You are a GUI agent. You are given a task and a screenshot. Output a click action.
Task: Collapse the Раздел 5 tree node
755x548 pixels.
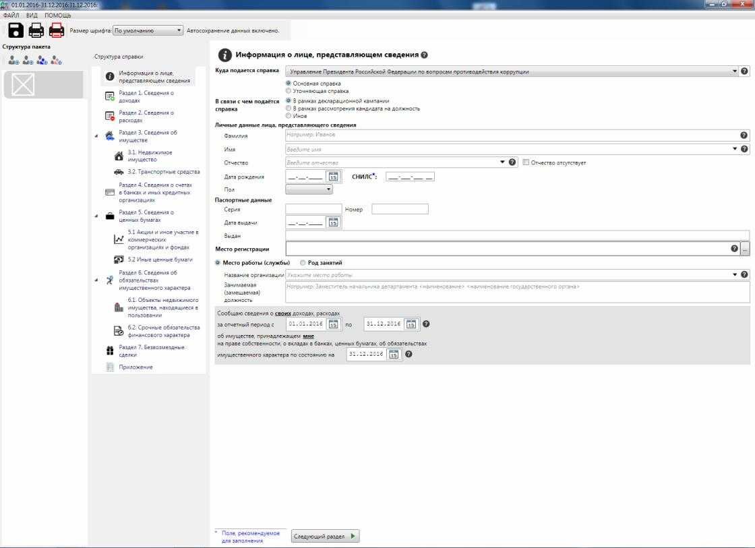point(96,216)
